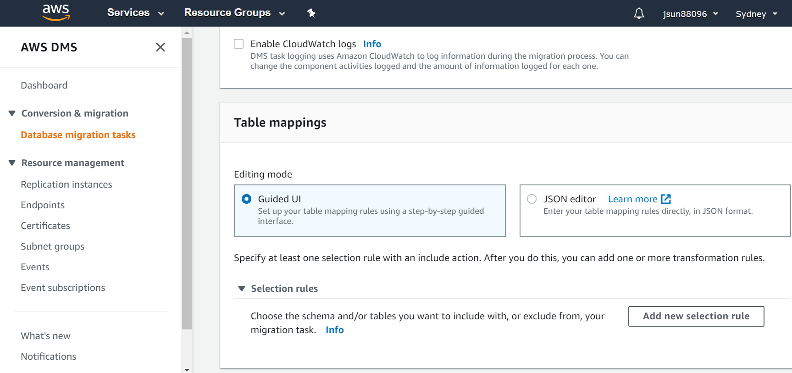Viewport: 792px width, 373px height.
Task: Open Info link next to CloudWatch logs
Action: pos(372,44)
